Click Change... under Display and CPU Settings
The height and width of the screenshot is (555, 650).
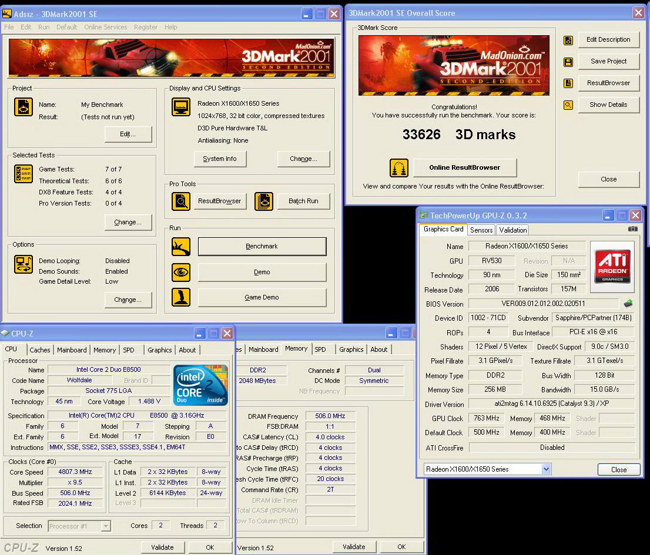click(303, 159)
